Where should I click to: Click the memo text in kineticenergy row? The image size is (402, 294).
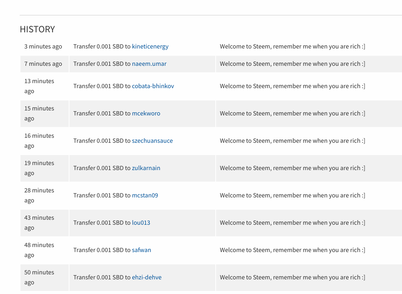tap(292, 47)
